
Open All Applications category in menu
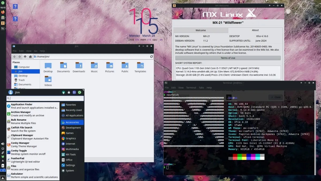coord(72,116)
